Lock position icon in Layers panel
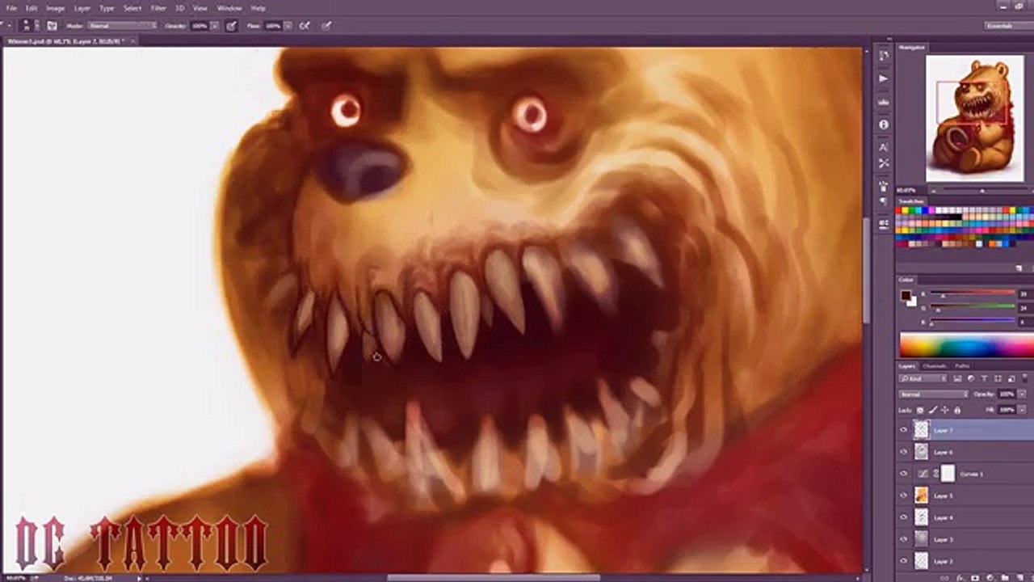The image size is (1034, 582). (x=944, y=410)
